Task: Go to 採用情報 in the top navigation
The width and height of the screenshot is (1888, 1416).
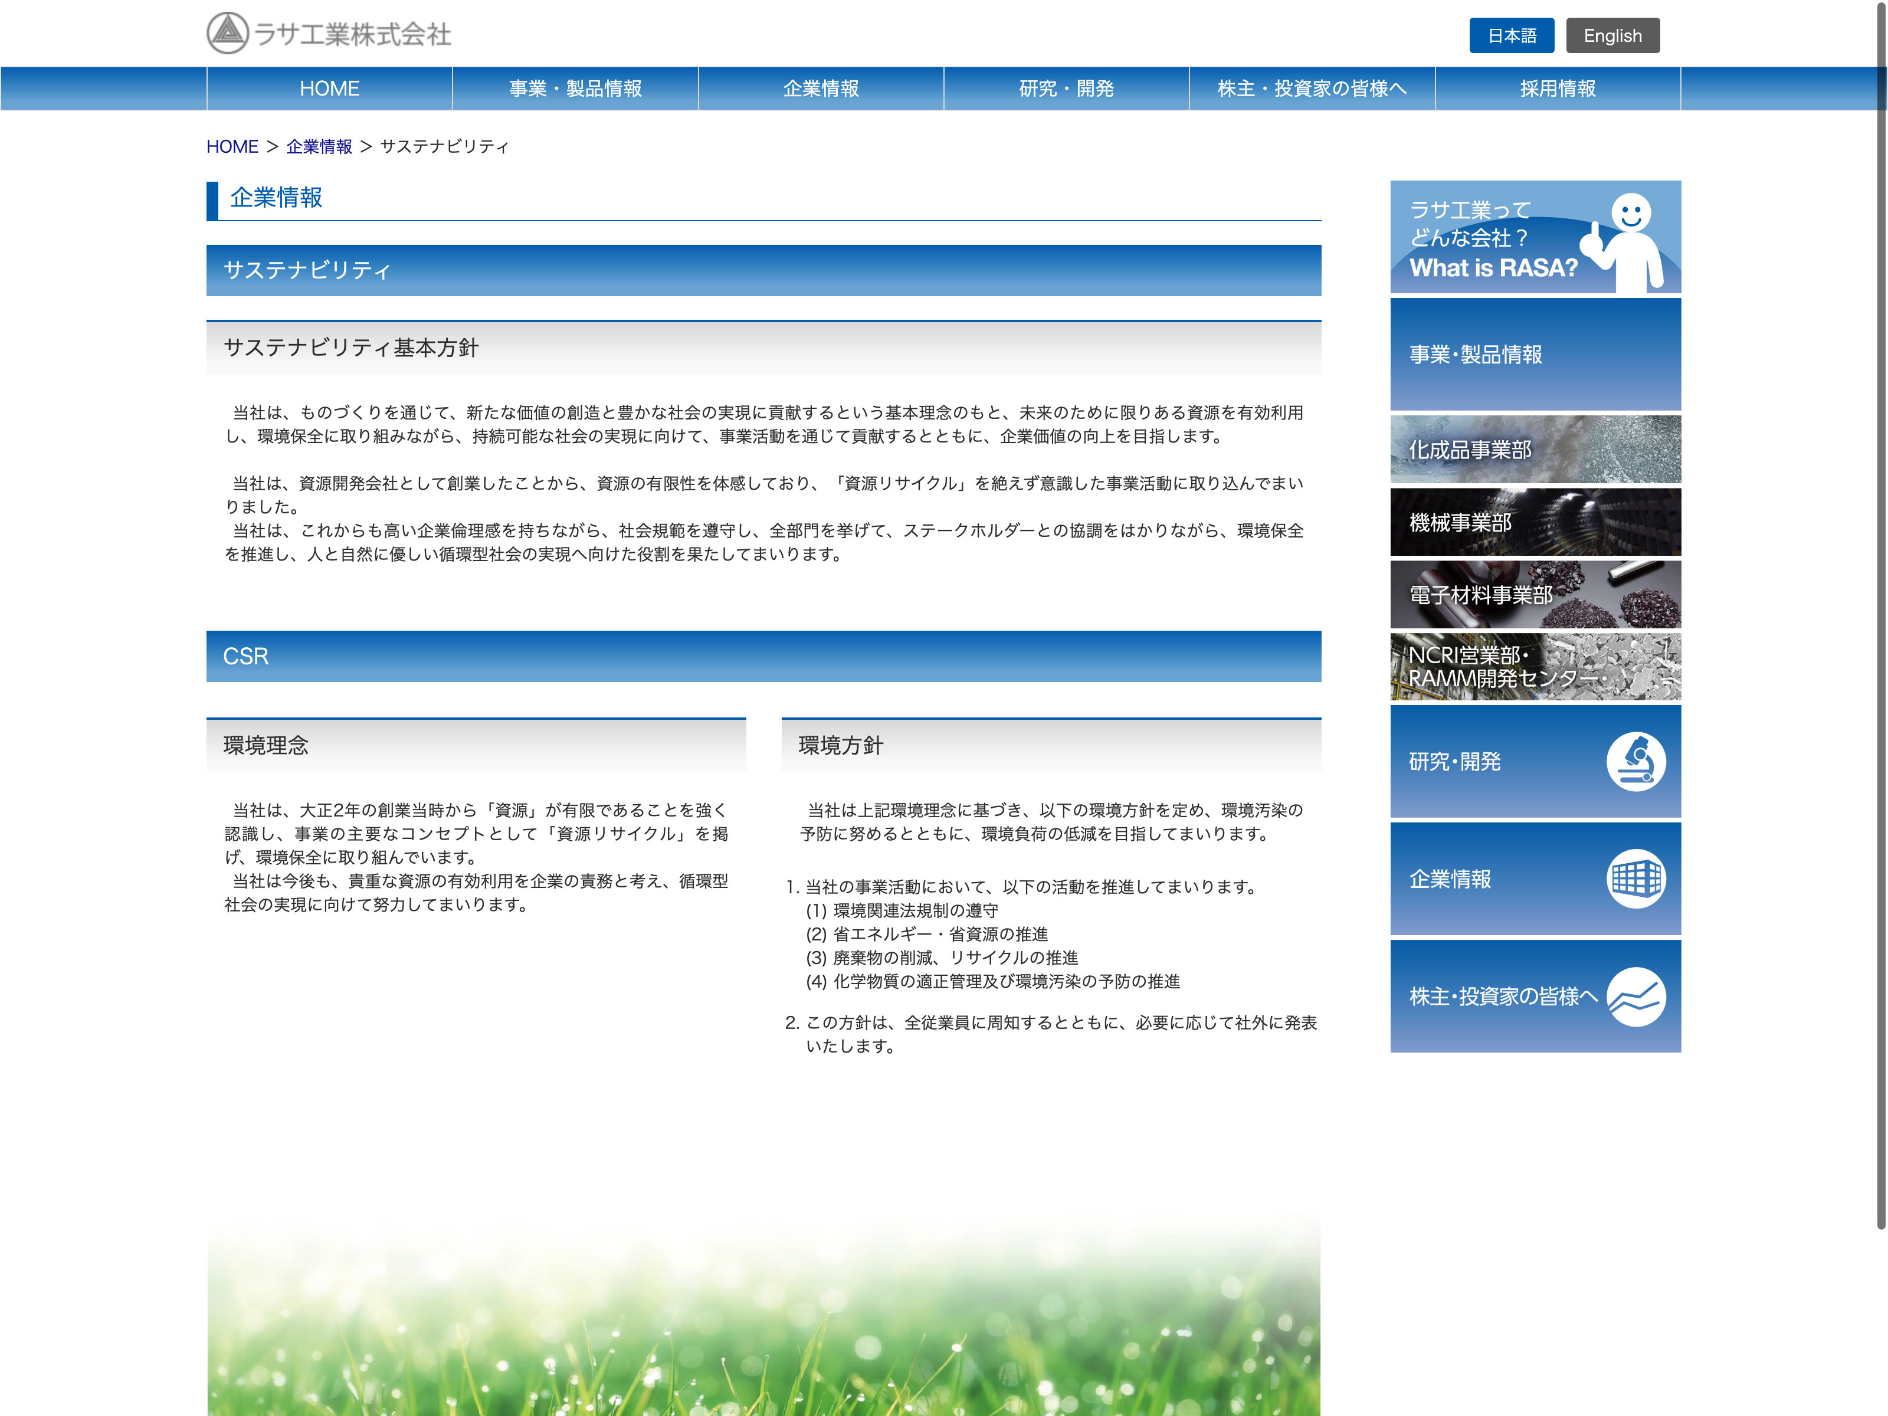Action: tap(1558, 88)
